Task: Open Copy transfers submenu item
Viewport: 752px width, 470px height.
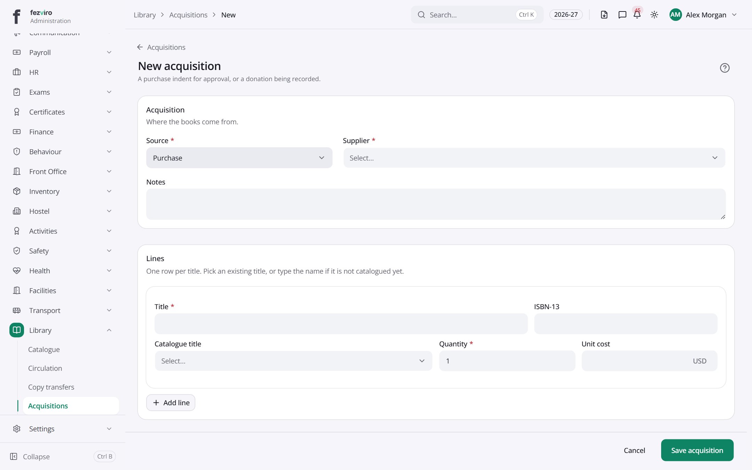Action: 51,387
